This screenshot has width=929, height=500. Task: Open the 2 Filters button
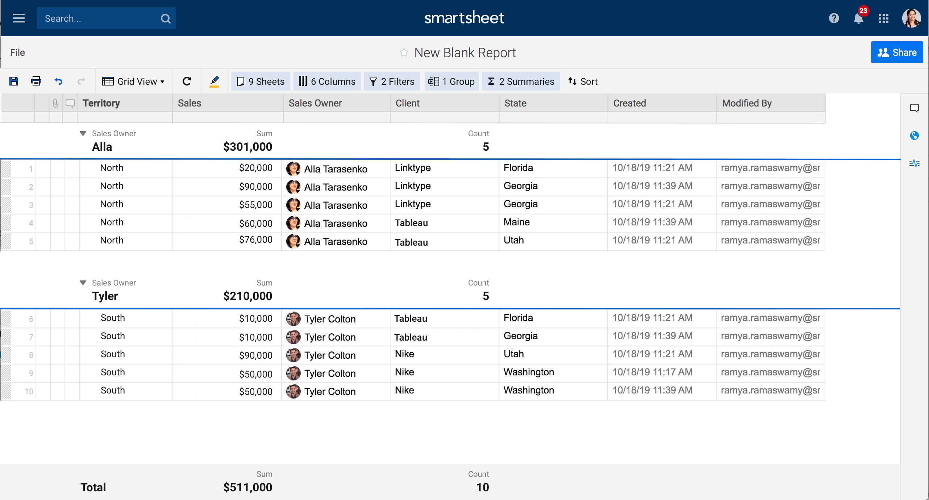point(392,81)
